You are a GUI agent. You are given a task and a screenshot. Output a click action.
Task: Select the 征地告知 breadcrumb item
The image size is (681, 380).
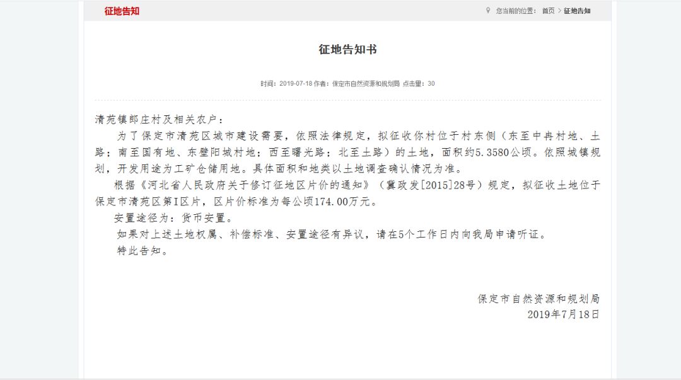pyautogui.click(x=577, y=11)
